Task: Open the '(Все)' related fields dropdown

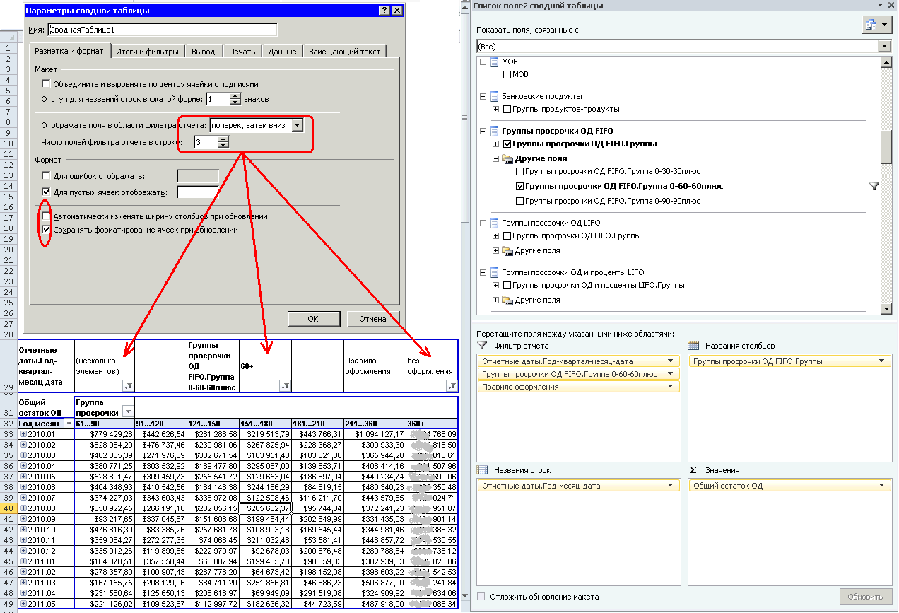Action: tap(884, 45)
